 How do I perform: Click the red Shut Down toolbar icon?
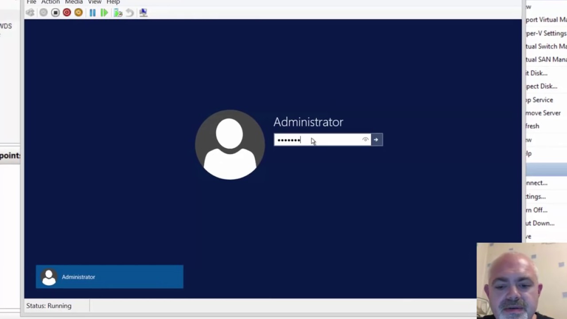click(x=67, y=13)
